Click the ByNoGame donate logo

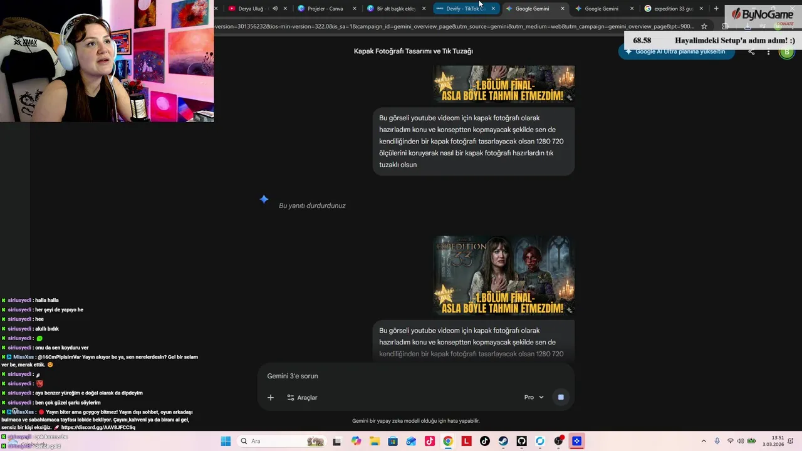(x=763, y=16)
